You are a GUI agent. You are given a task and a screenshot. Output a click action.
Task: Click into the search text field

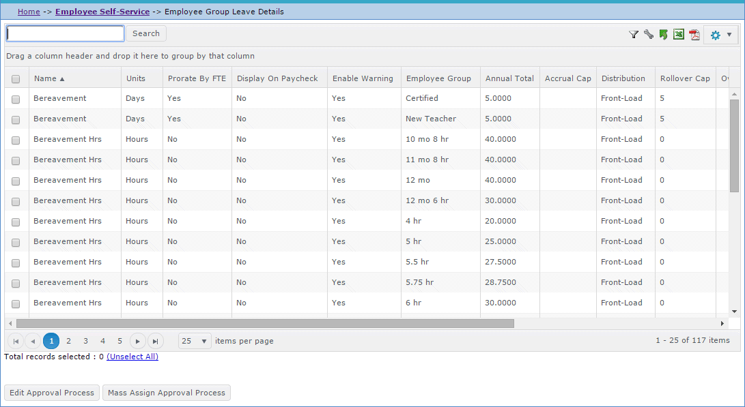pyautogui.click(x=66, y=33)
